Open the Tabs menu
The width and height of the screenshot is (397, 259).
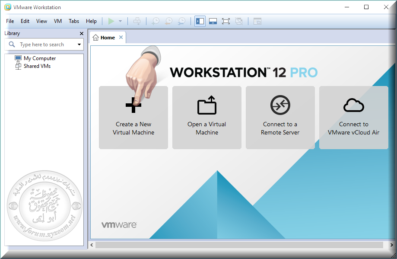click(74, 21)
